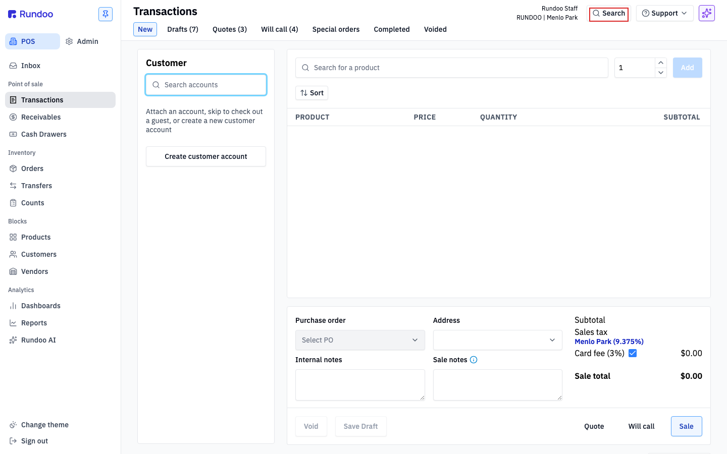Click the magnifier icon in product search
The height and width of the screenshot is (454, 727).
coord(305,68)
